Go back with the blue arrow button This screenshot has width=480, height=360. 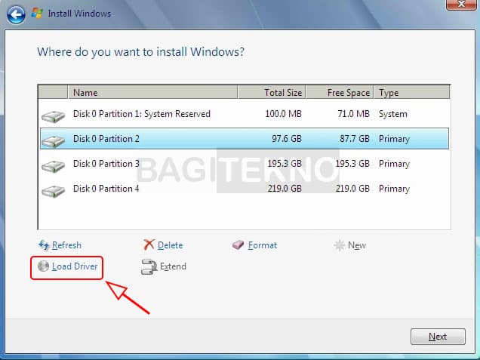[x=16, y=14]
